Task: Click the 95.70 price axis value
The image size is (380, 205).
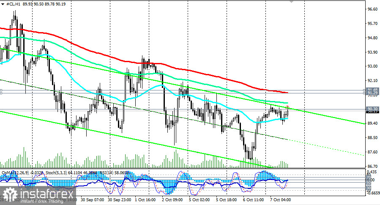Action: click(372, 24)
